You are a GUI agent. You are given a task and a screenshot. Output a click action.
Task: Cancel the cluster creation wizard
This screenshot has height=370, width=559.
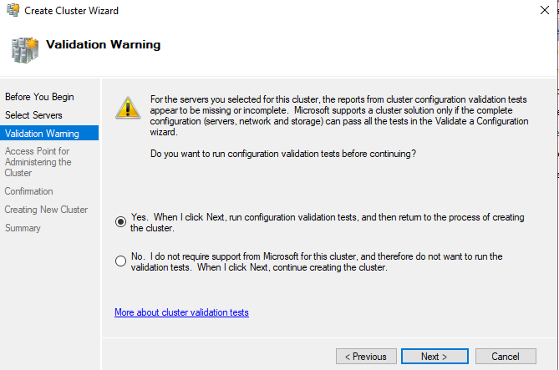pos(506,357)
